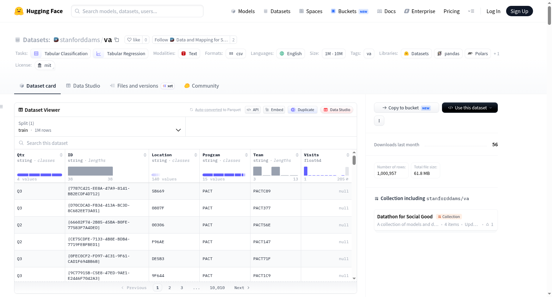552x297 pixels.
Task: Switch to the Data Studio tab
Action: tap(83, 86)
